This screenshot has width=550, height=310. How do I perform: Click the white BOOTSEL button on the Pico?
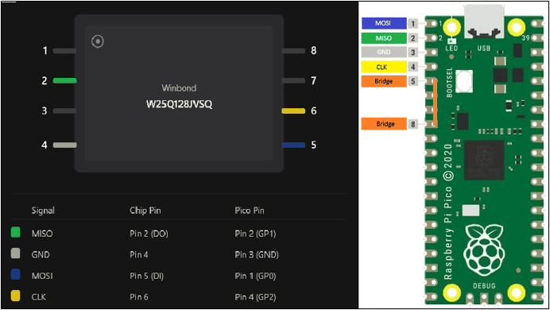point(464,80)
